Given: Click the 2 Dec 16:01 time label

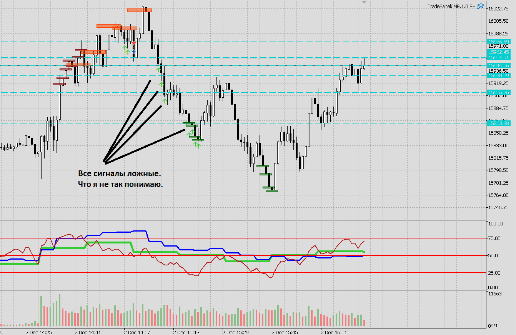Looking at the screenshot, I should click(334, 332).
